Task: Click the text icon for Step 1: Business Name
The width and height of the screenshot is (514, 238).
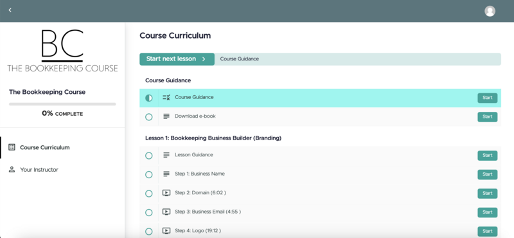Action: 166,174
